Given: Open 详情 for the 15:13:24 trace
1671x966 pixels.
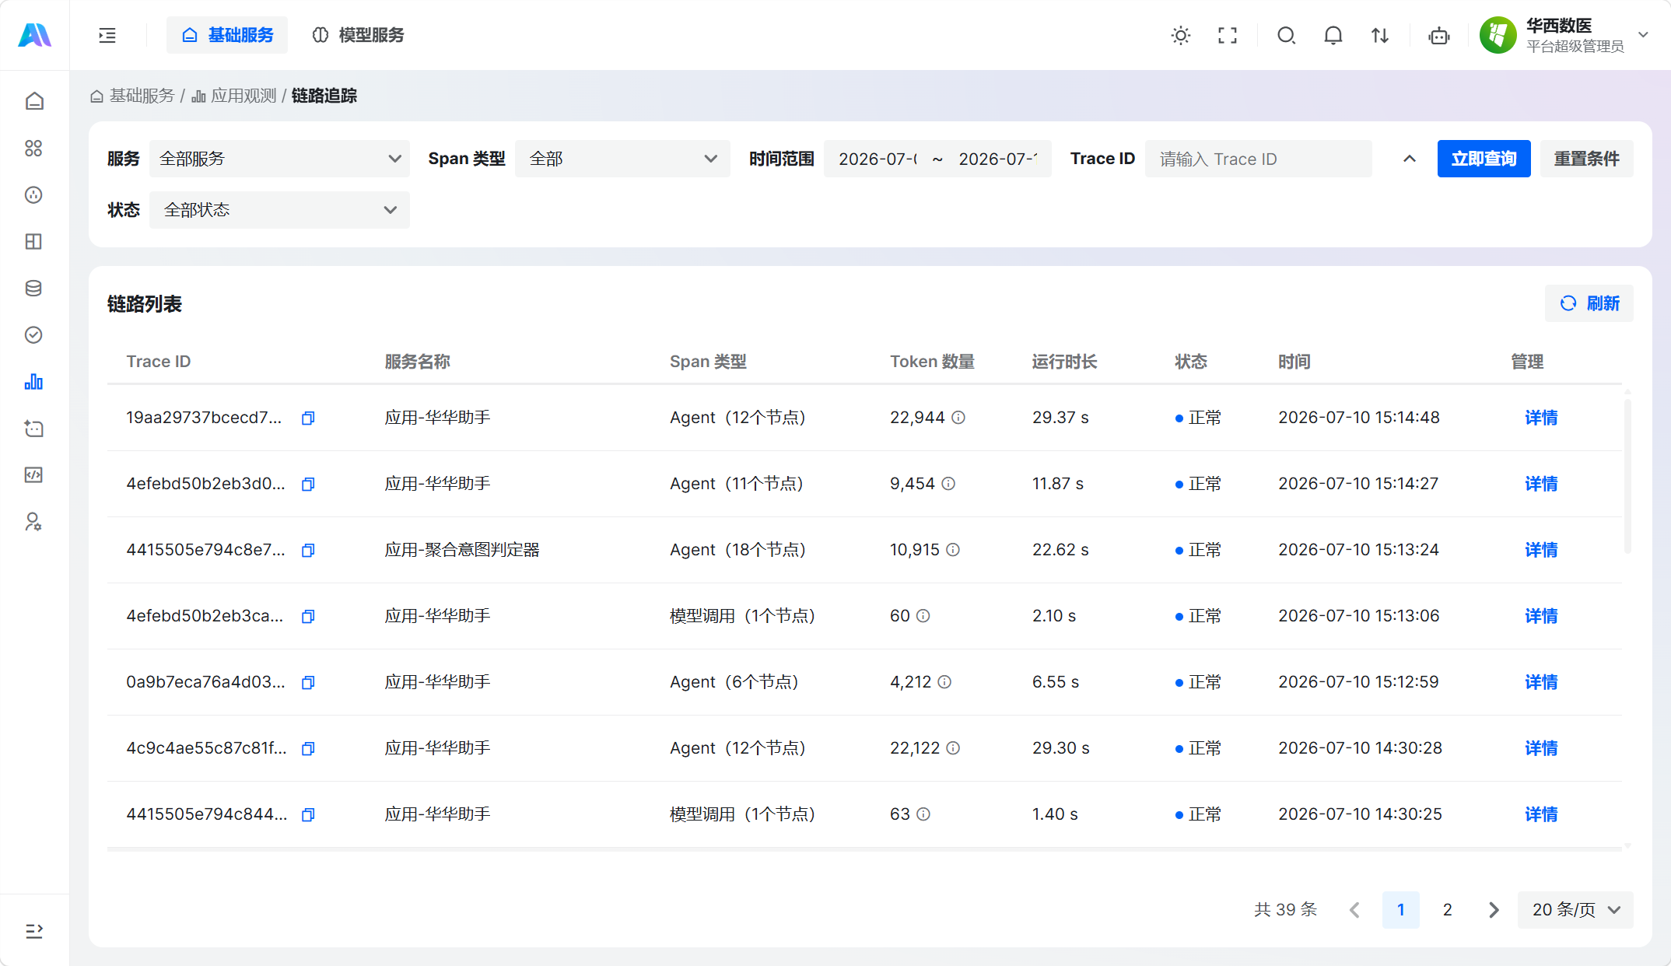Looking at the screenshot, I should point(1541,550).
